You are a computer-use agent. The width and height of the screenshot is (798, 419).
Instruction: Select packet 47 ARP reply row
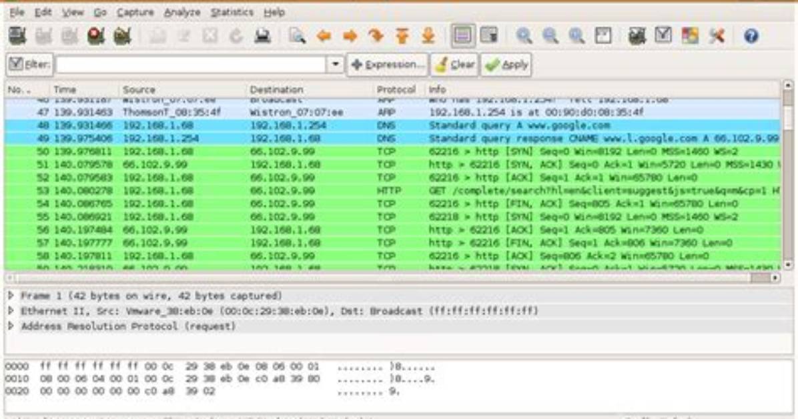point(392,112)
